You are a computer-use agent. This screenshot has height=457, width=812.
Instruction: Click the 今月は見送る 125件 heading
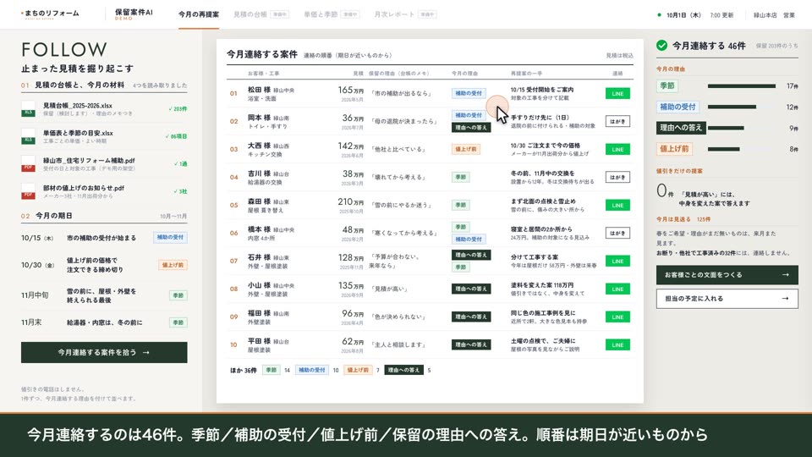coord(683,219)
